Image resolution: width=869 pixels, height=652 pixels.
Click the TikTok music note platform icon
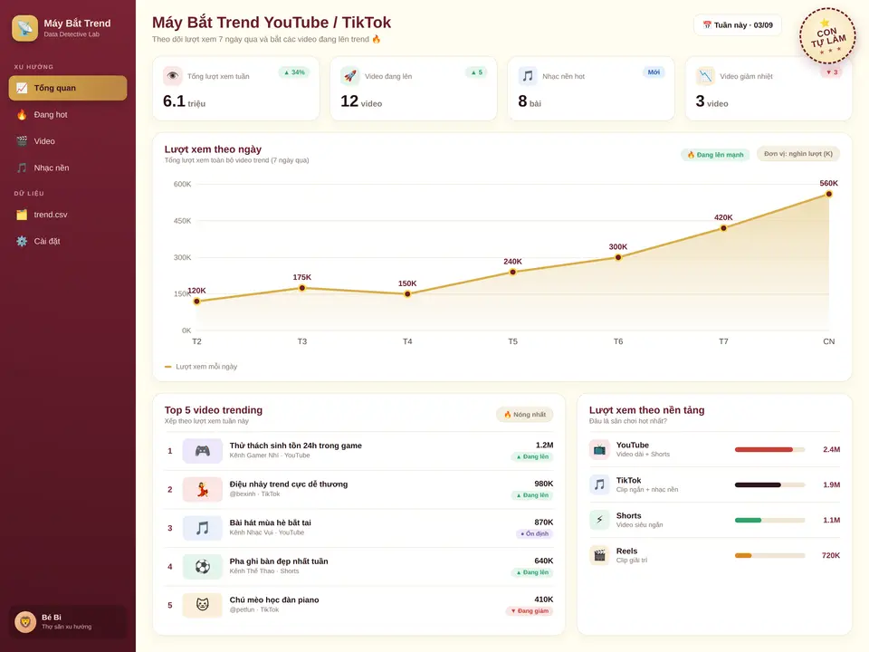click(x=599, y=484)
